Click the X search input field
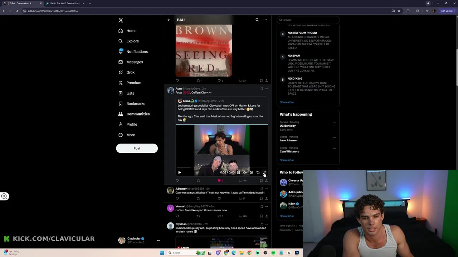Image resolution: width=458 pixels, height=257 pixels. [308, 20]
